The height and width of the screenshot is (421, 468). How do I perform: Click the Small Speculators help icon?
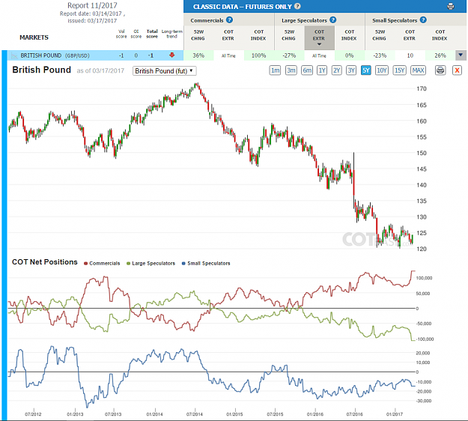423,20
